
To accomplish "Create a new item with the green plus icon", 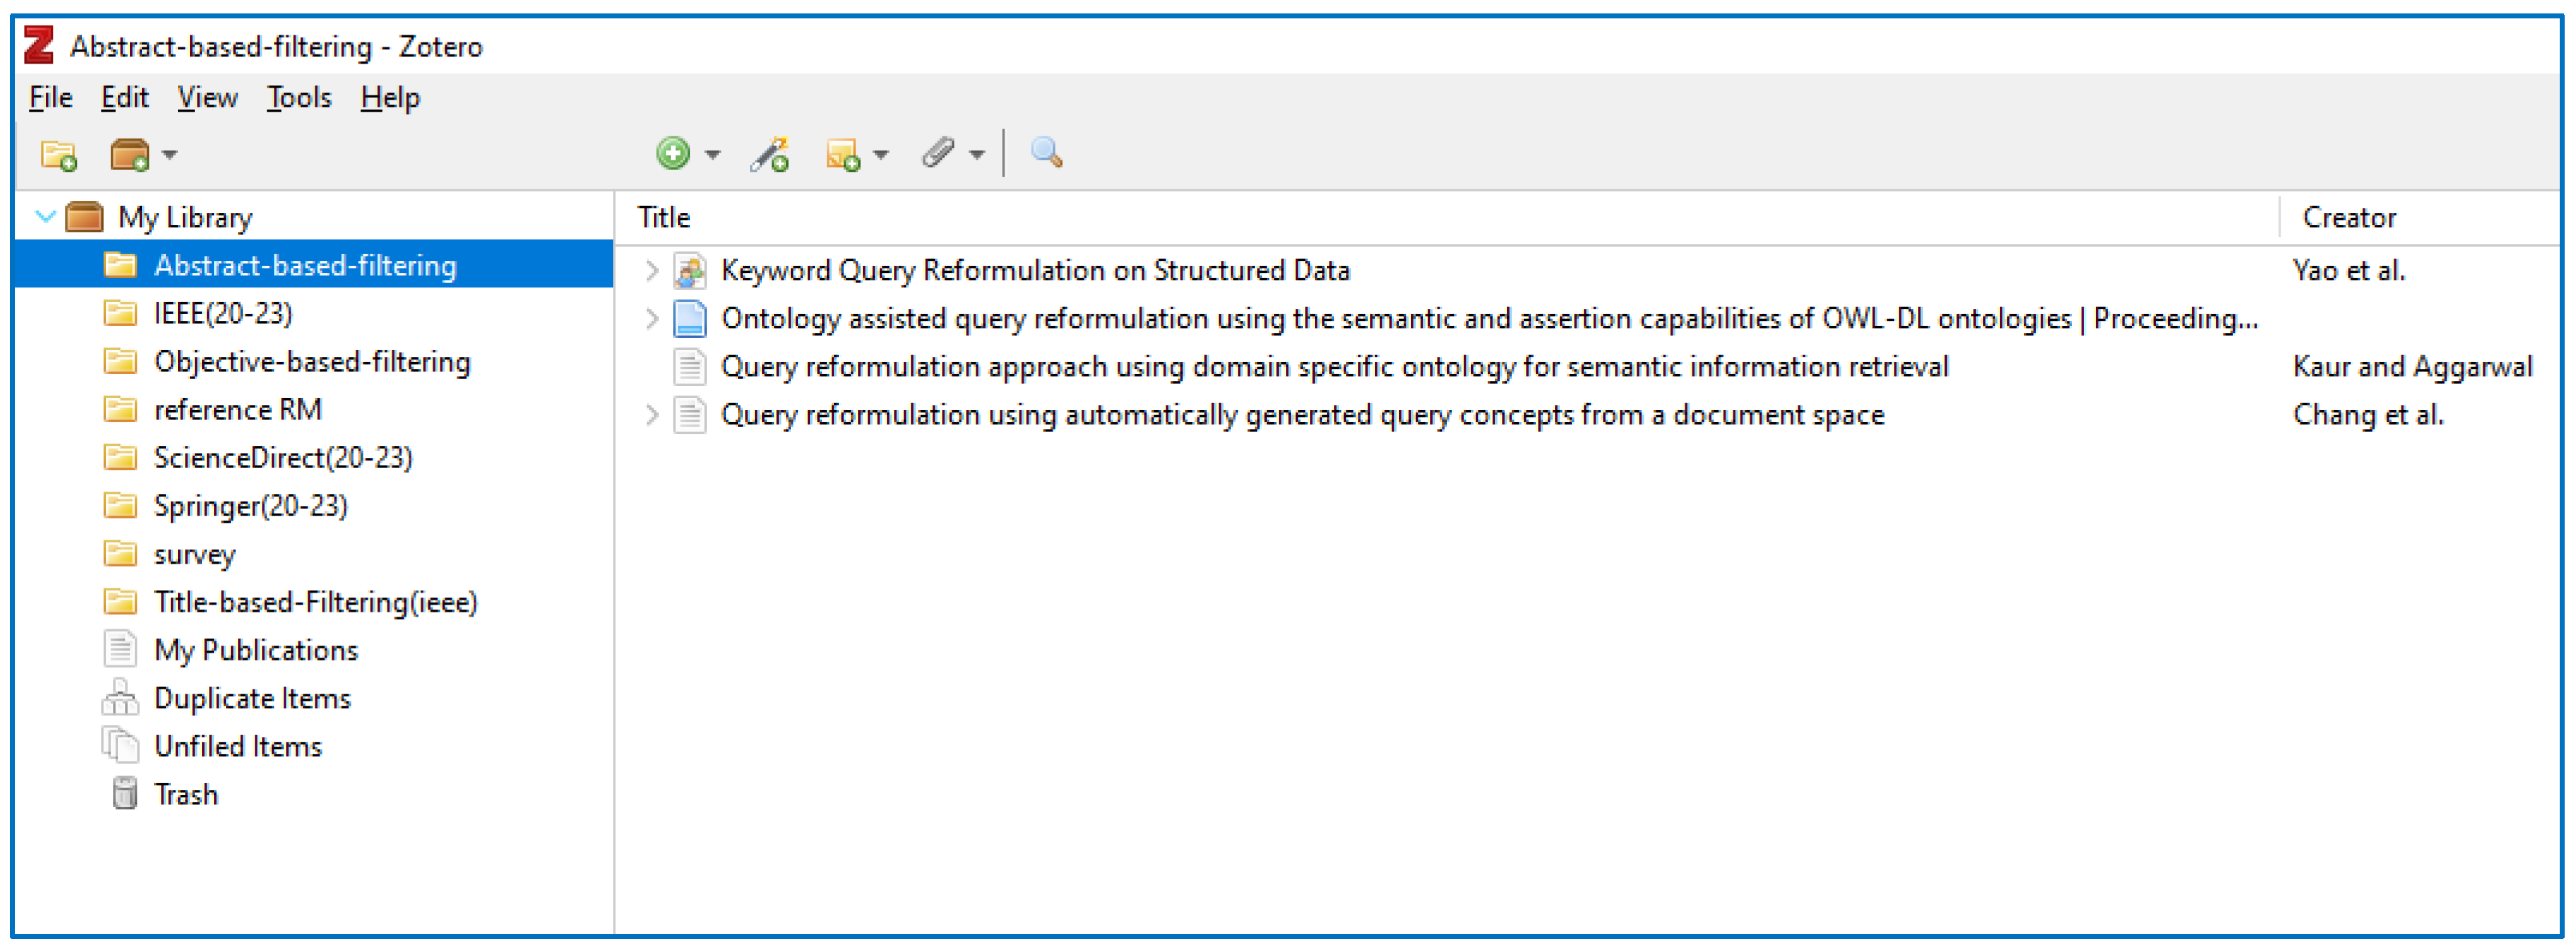I will point(674,154).
